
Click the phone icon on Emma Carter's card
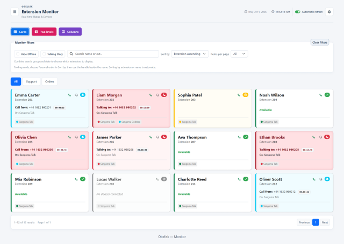(69, 95)
